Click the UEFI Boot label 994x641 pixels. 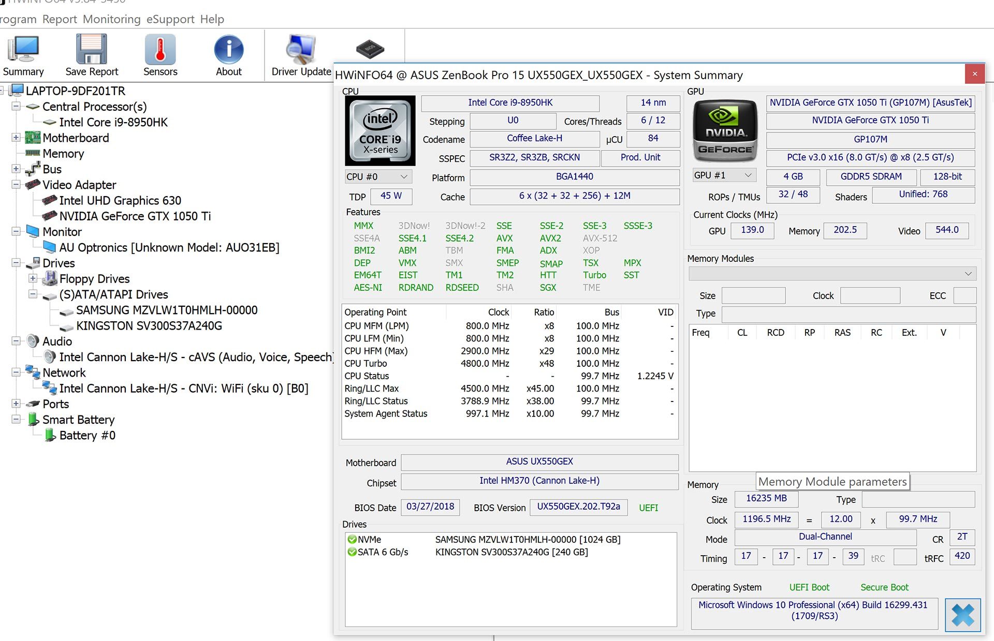tap(809, 587)
